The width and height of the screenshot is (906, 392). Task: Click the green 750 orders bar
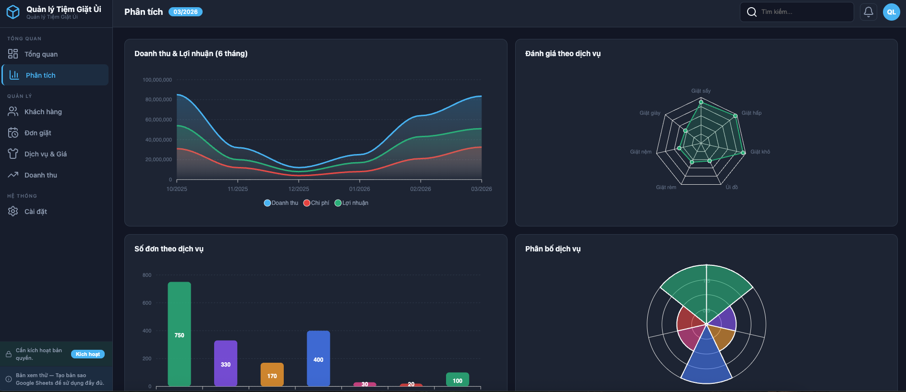tap(179, 334)
